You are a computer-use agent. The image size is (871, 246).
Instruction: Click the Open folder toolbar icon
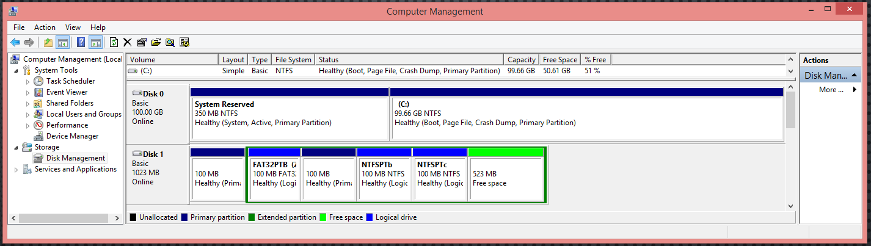pyautogui.click(x=156, y=42)
